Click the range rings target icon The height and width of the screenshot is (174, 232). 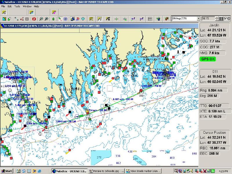66,19
